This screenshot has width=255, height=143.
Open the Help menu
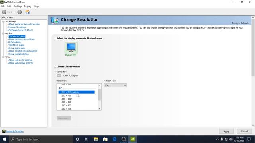pos(36,6)
